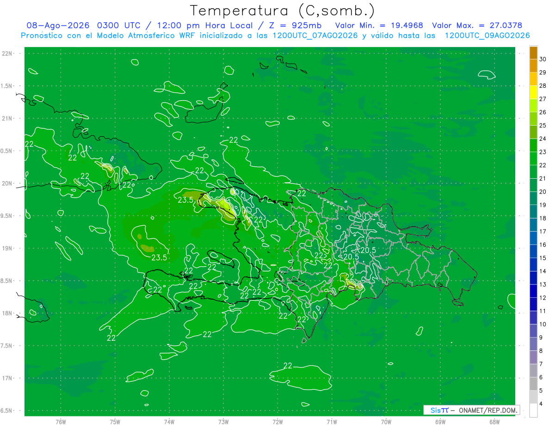Viewport: 555px width, 428px height.
Task: Click the '22N' latitude axis label
Action: pos(7,54)
